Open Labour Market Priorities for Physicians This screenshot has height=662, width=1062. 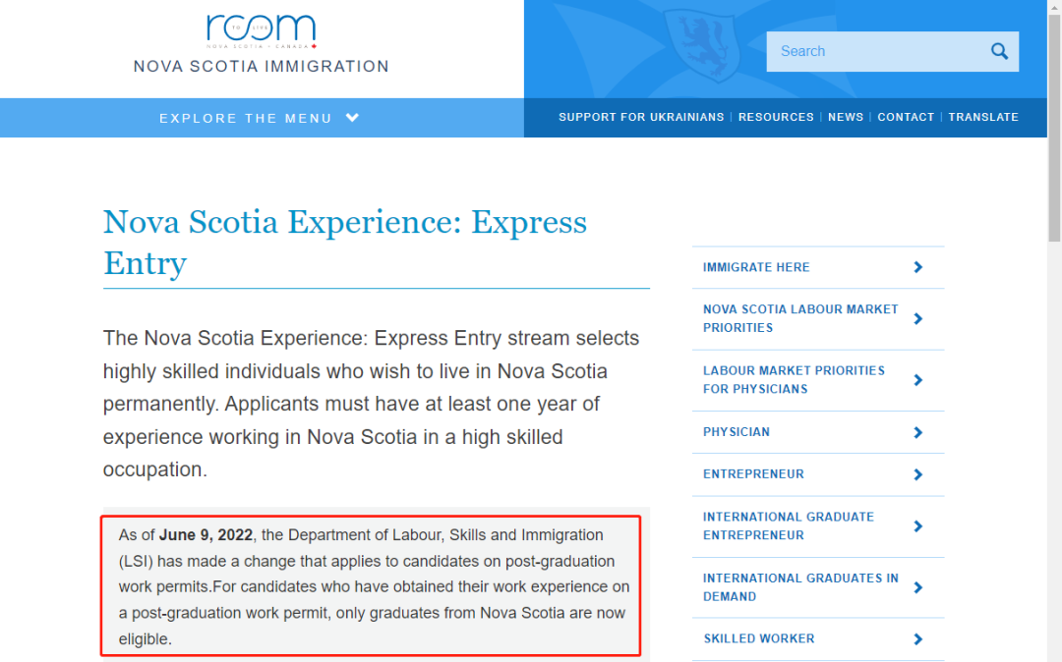[794, 380]
